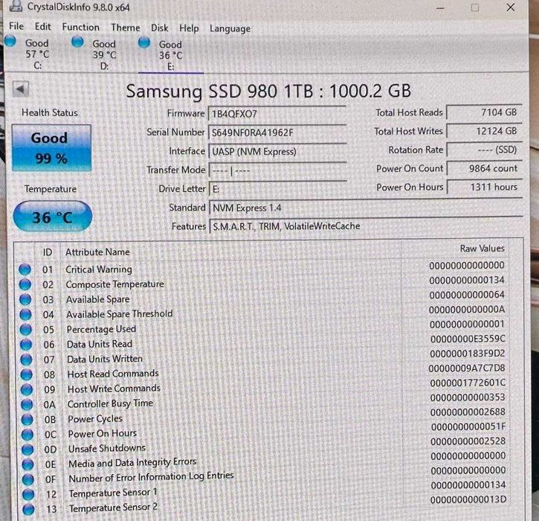Open the Edit menu
Screen dimensions: 539x521
(x=42, y=27)
